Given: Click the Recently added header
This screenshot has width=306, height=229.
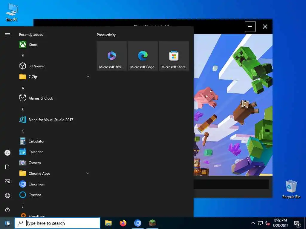Looking at the screenshot, I should (x=31, y=35).
